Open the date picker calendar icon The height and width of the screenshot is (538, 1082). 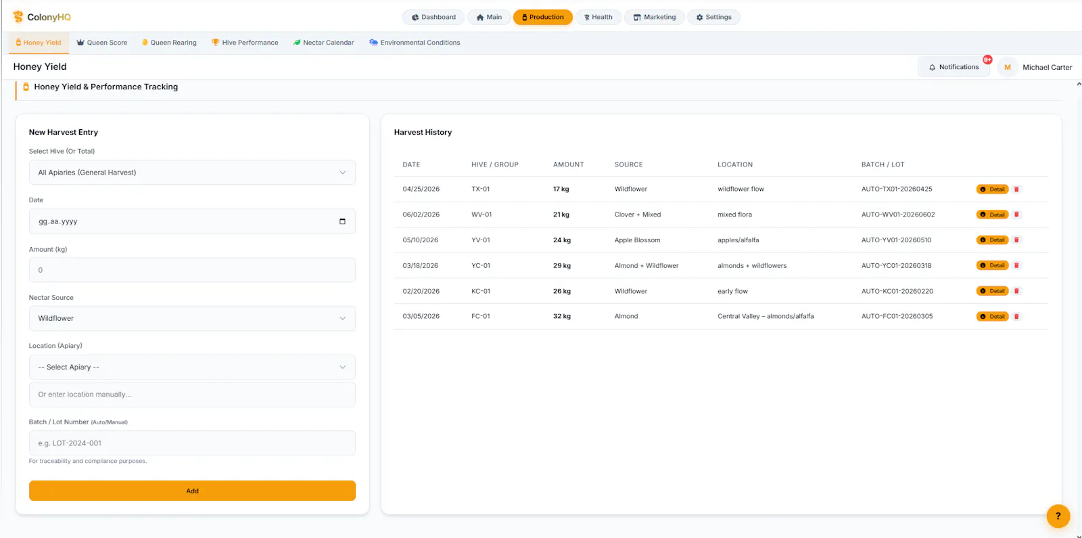342,221
